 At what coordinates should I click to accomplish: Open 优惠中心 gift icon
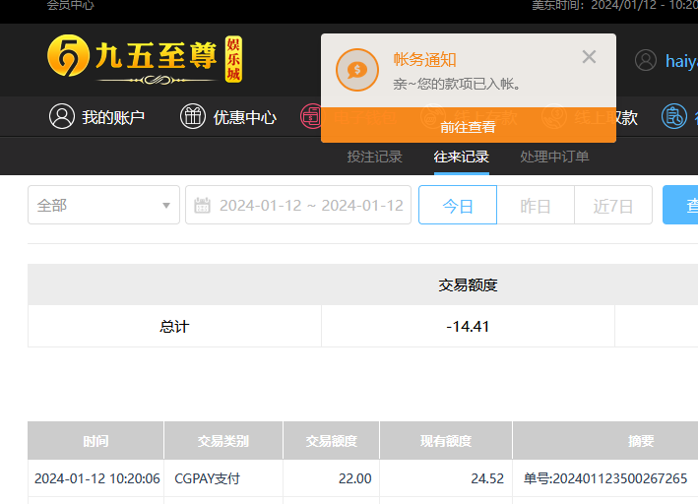tap(193, 117)
